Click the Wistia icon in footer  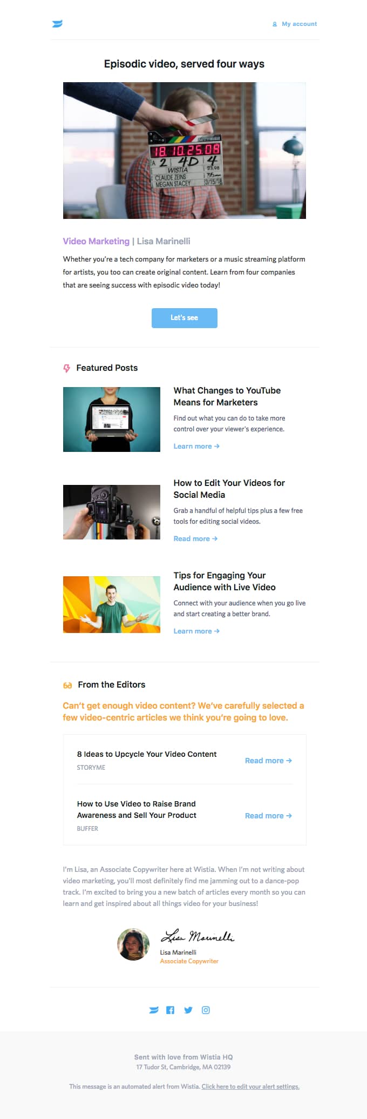[154, 1010]
